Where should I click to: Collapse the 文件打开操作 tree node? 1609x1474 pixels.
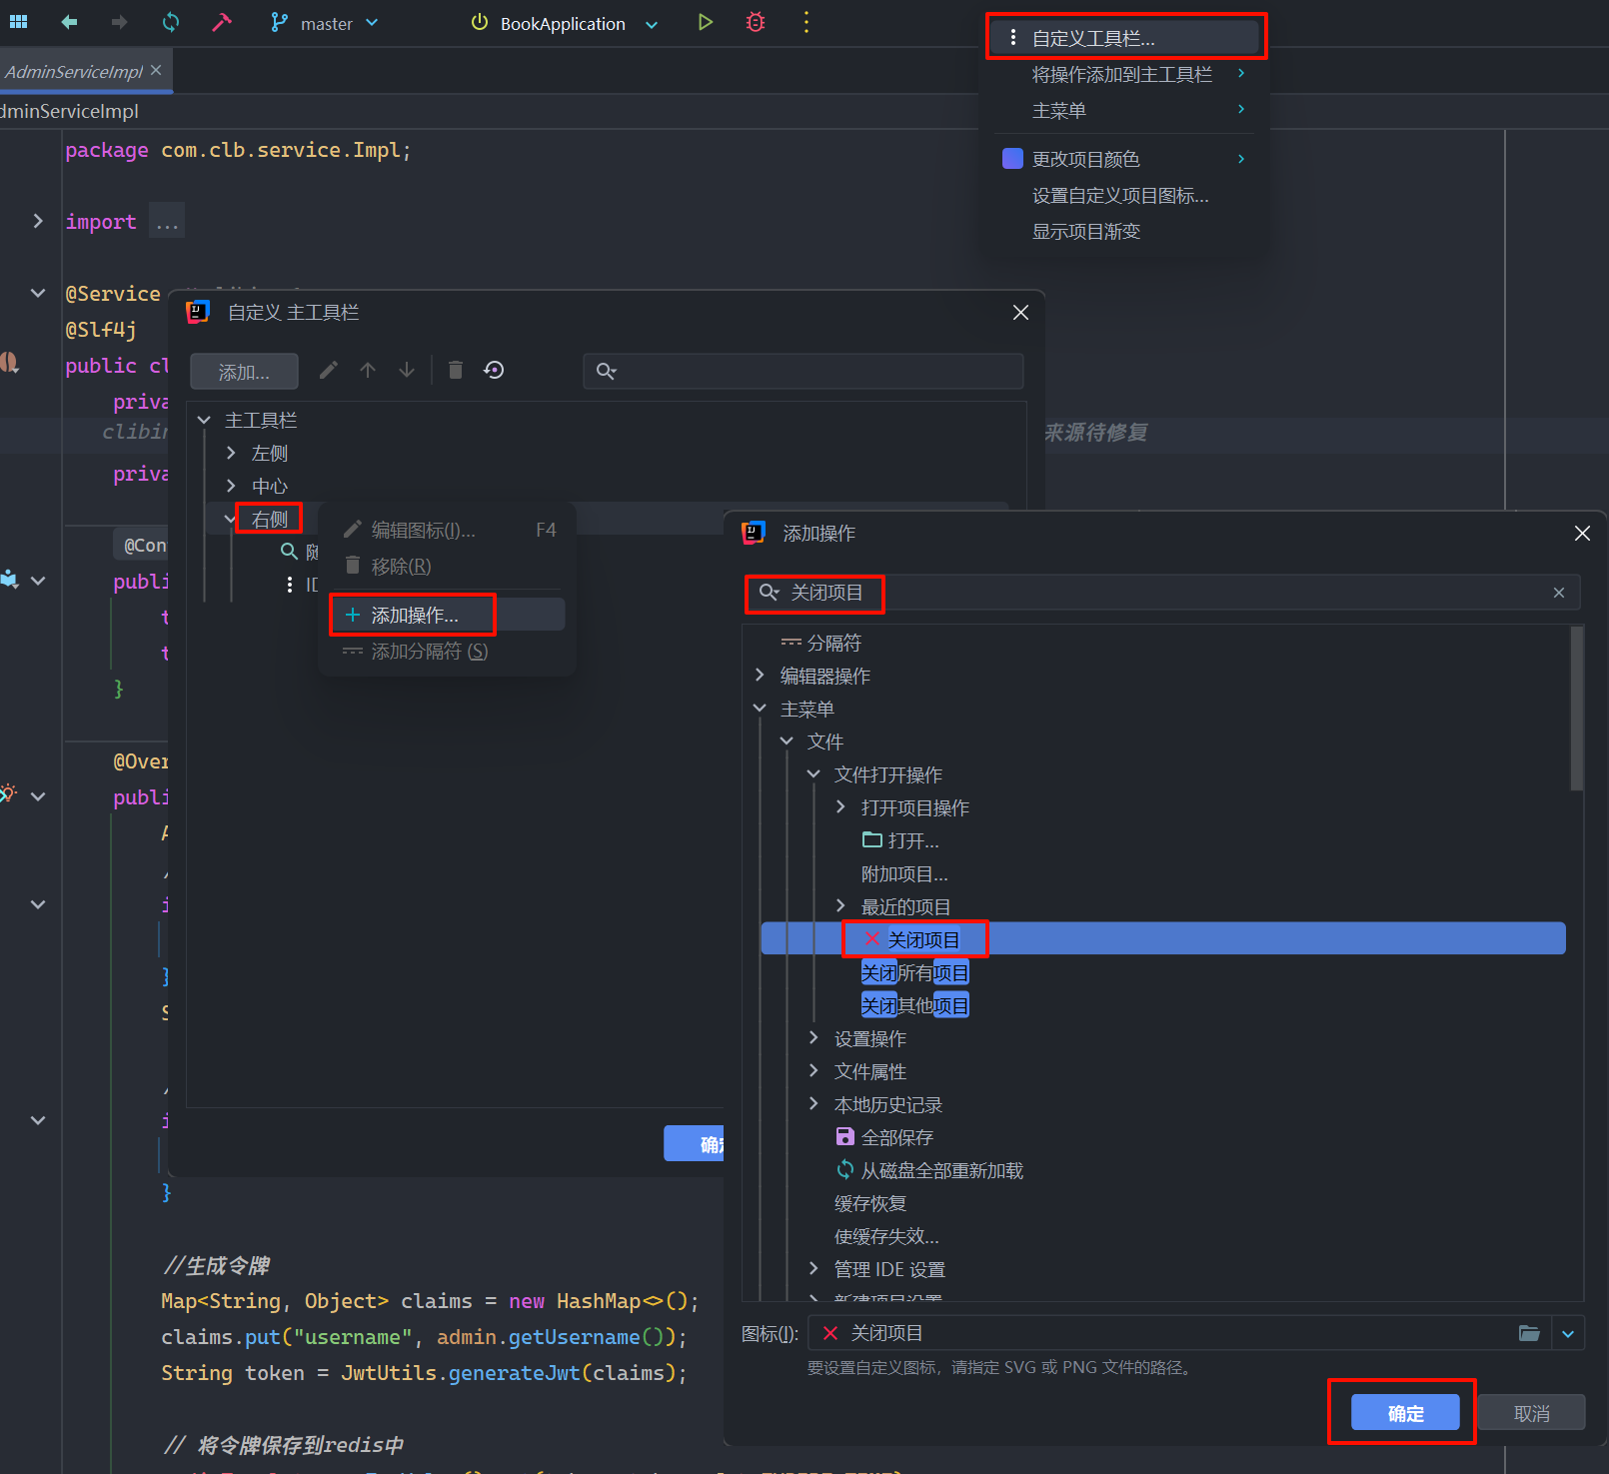(x=813, y=774)
